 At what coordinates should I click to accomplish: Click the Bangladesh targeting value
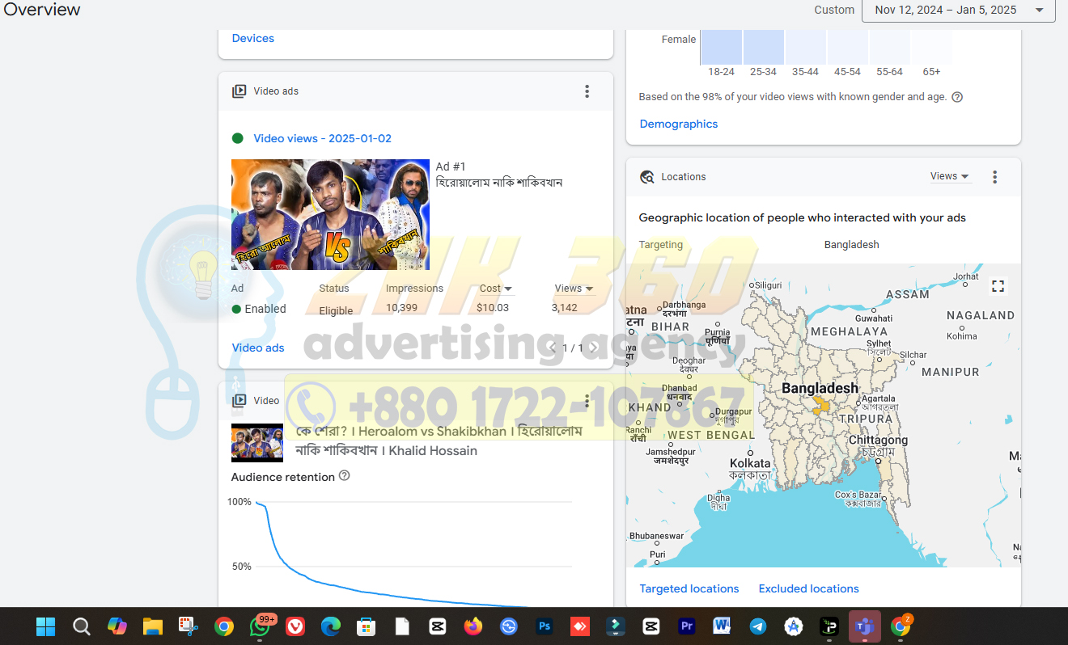point(851,245)
